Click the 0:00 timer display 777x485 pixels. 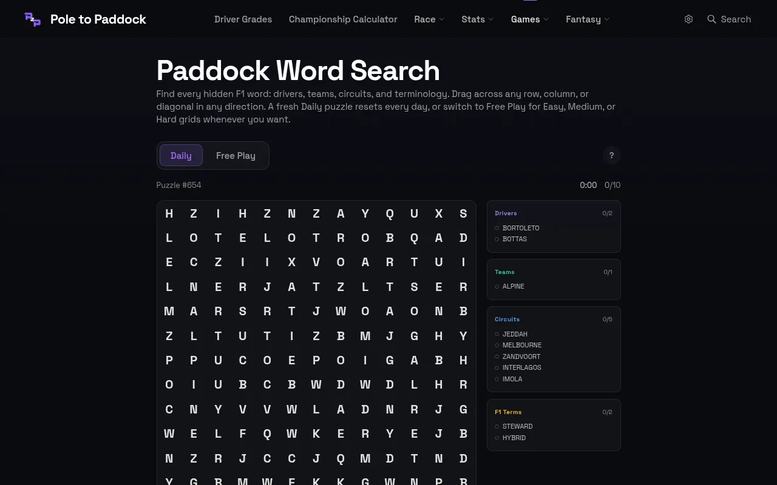pyautogui.click(x=588, y=185)
